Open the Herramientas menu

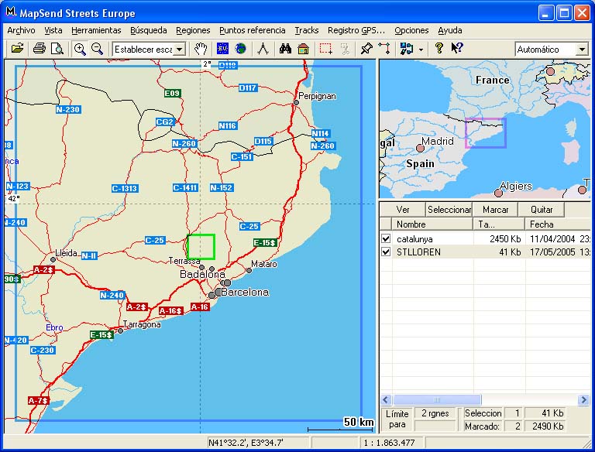click(x=96, y=30)
